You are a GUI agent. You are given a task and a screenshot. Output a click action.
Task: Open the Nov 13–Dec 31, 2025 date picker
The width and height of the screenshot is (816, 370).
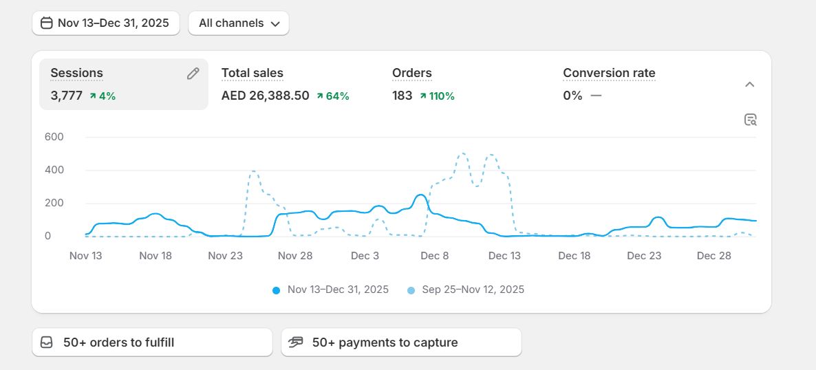pyautogui.click(x=105, y=23)
